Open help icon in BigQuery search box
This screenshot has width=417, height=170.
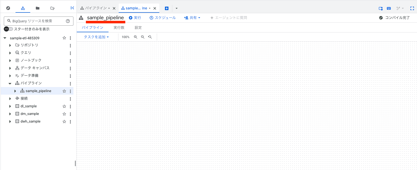coord(68,21)
